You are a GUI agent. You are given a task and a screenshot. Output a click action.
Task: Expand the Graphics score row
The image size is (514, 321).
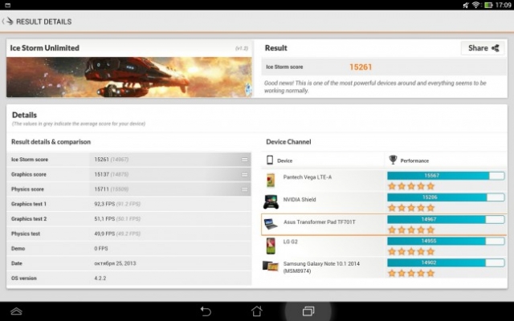coord(244,174)
